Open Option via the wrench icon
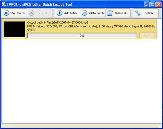 [138, 13]
